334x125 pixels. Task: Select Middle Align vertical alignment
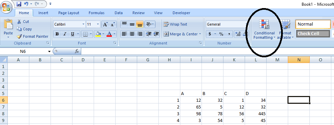pos(132,24)
